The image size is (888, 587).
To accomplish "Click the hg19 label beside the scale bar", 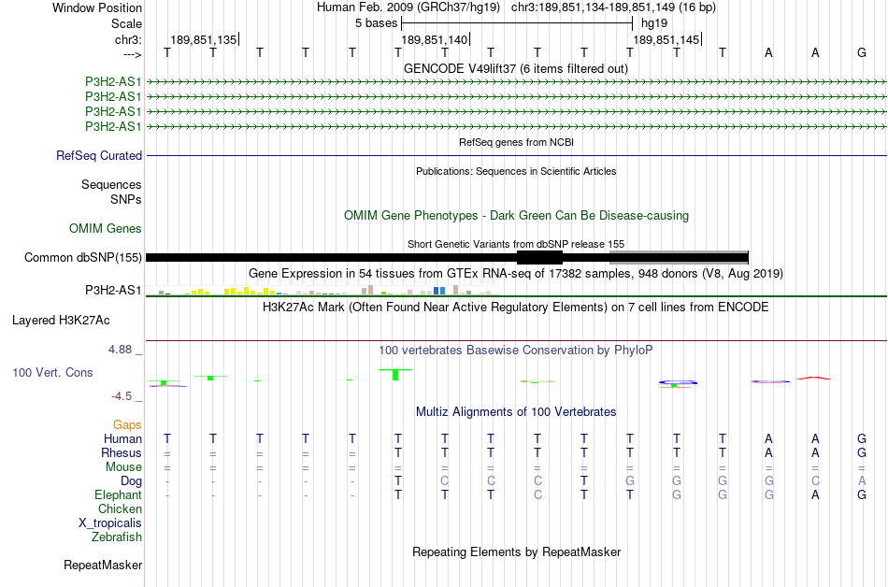I will 654,23.
